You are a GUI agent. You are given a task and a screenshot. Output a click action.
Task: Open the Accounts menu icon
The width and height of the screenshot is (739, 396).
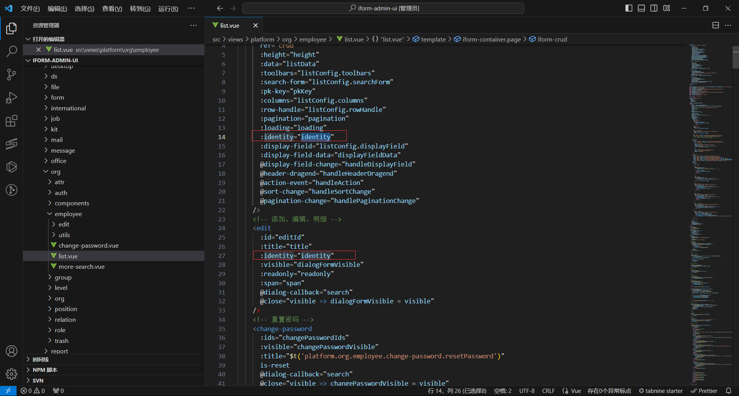coord(12,351)
